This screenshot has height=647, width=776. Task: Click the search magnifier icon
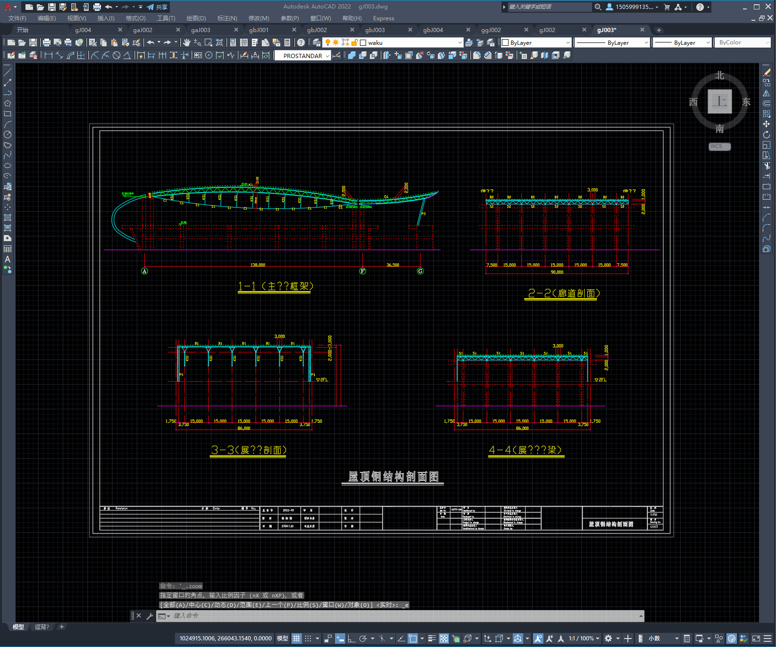[x=598, y=7]
